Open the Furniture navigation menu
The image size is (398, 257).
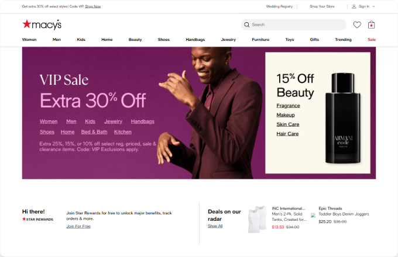tap(260, 40)
